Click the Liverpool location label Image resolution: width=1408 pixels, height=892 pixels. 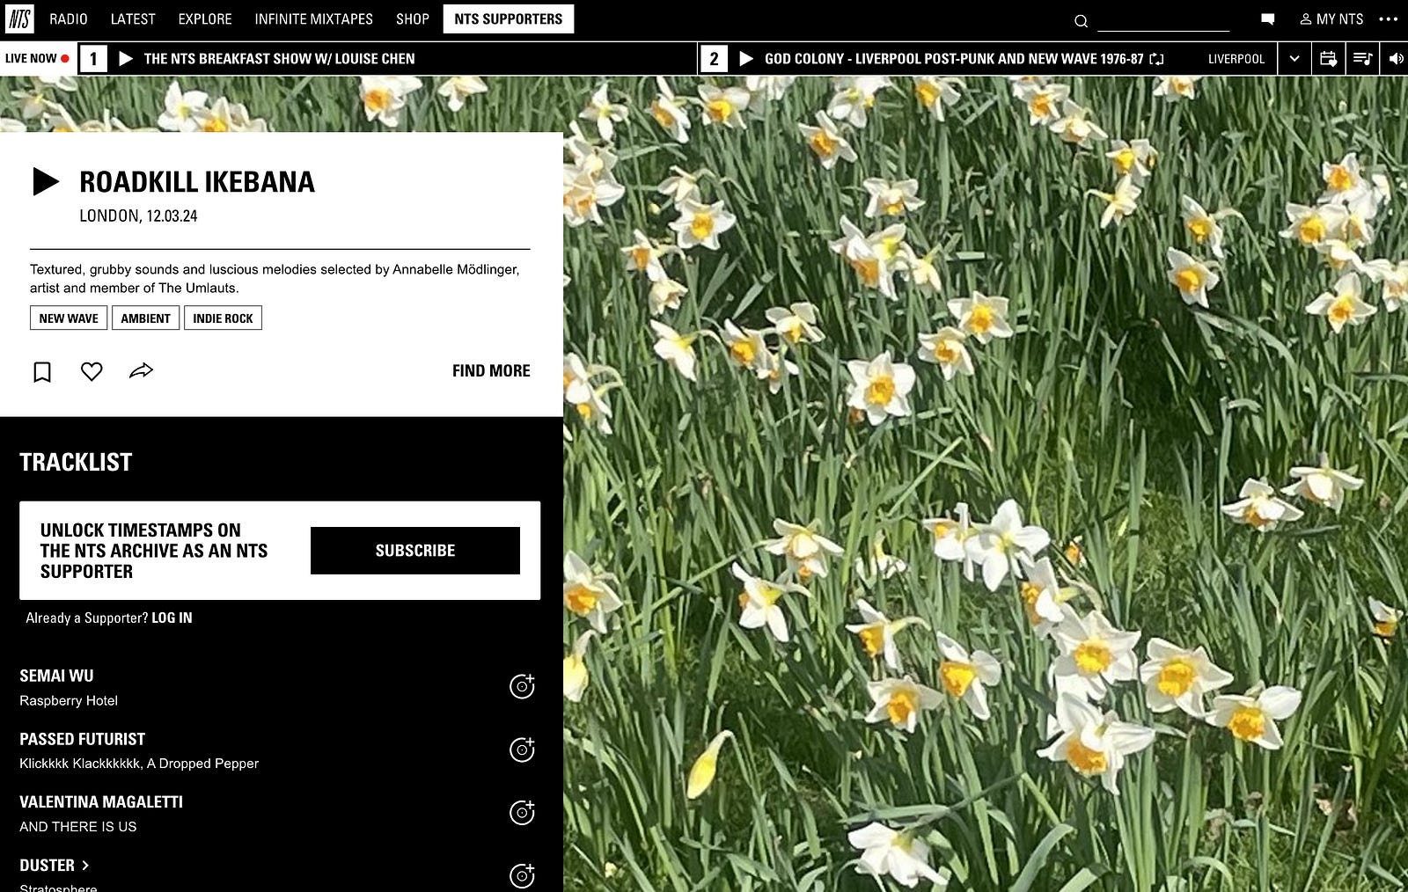[1236, 59]
